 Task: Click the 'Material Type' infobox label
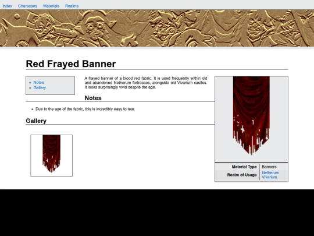(x=244, y=167)
